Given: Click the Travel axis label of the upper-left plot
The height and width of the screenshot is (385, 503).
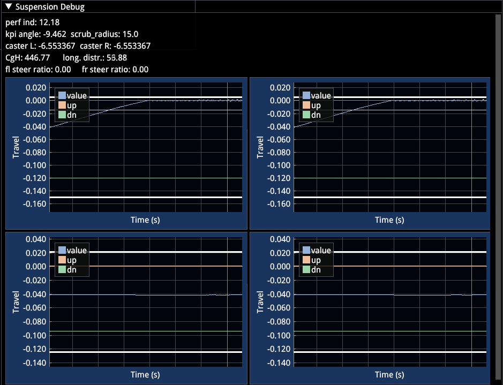Looking at the screenshot, I should 16,147.
